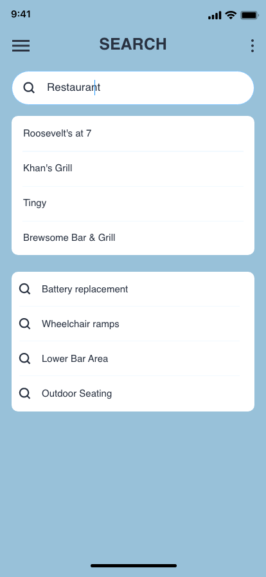Screen dimensions: 266x577
Task: Search for Battery replacement suggestion
Action: pos(133,289)
